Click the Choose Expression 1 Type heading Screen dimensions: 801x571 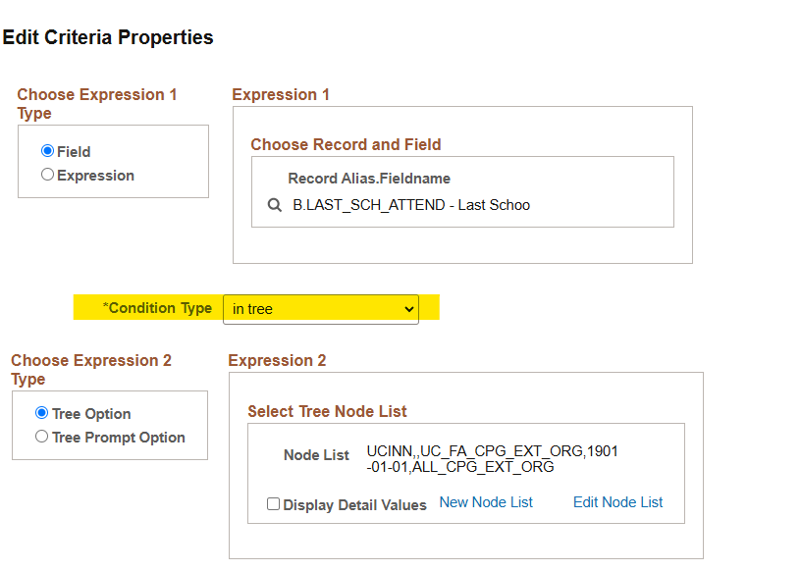(96, 103)
